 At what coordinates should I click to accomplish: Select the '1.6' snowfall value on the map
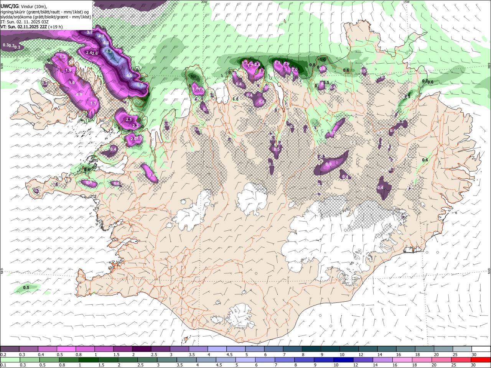pos(72,83)
